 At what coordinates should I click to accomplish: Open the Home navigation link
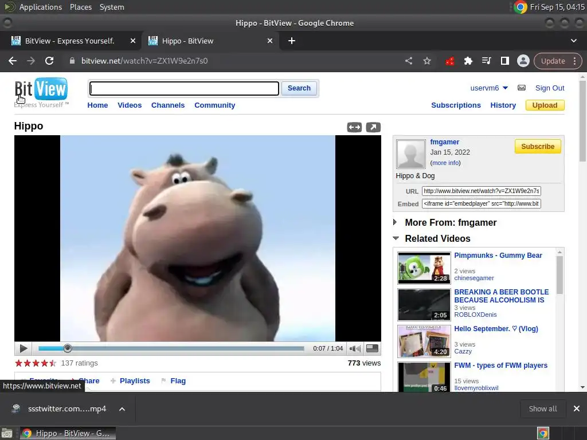pyautogui.click(x=97, y=105)
